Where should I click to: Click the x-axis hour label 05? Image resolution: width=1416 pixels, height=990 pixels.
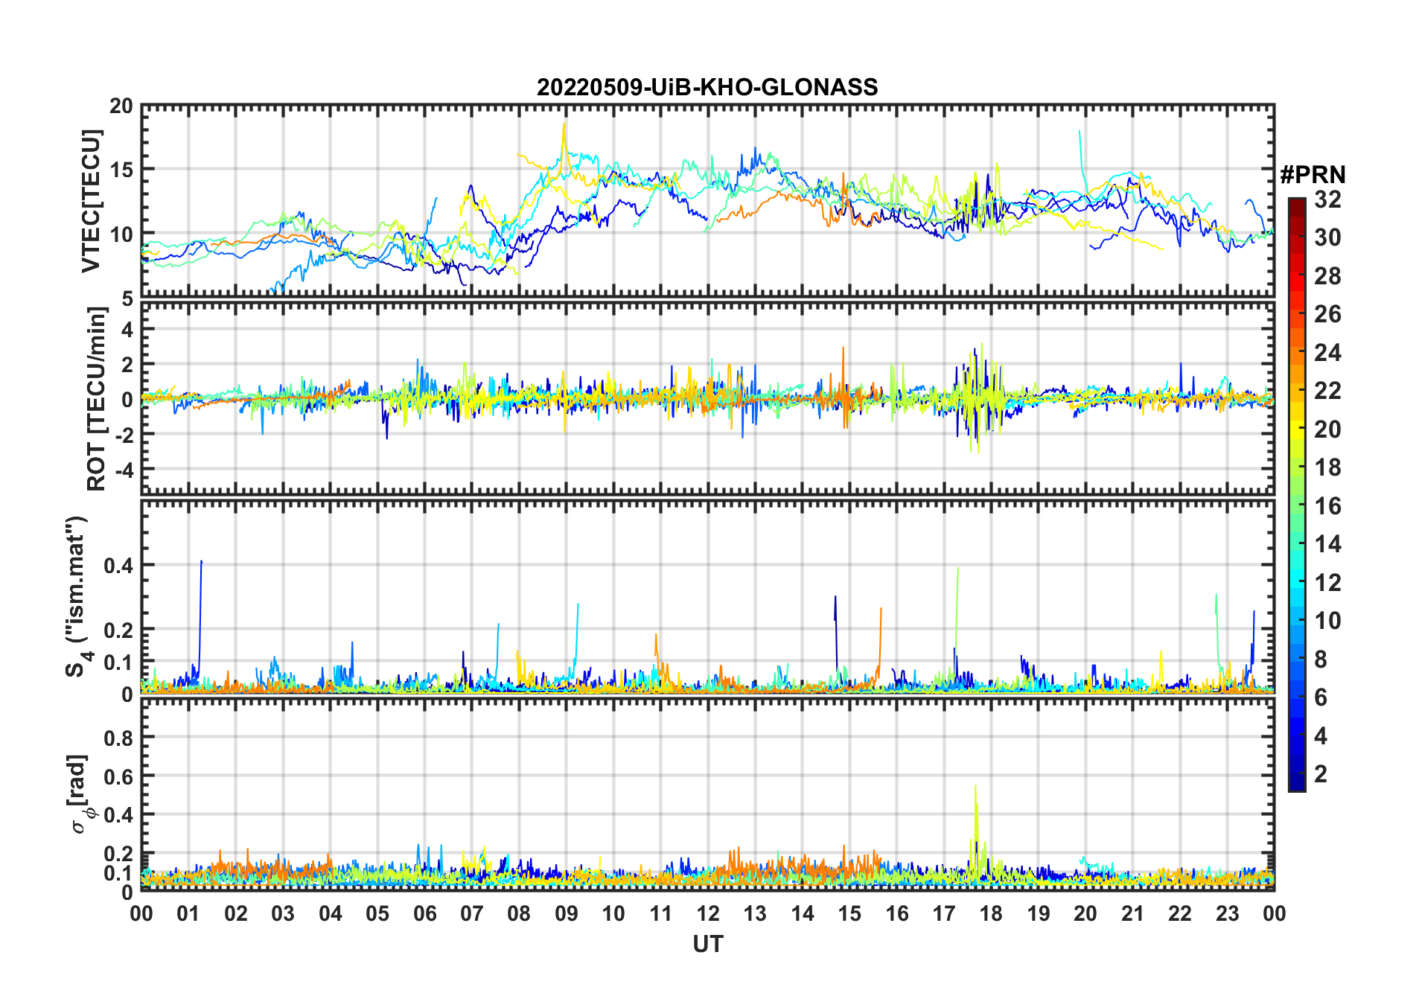377,914
